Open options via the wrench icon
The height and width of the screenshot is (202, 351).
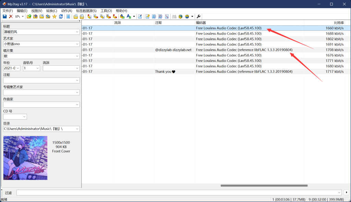[x=199, y=16]
